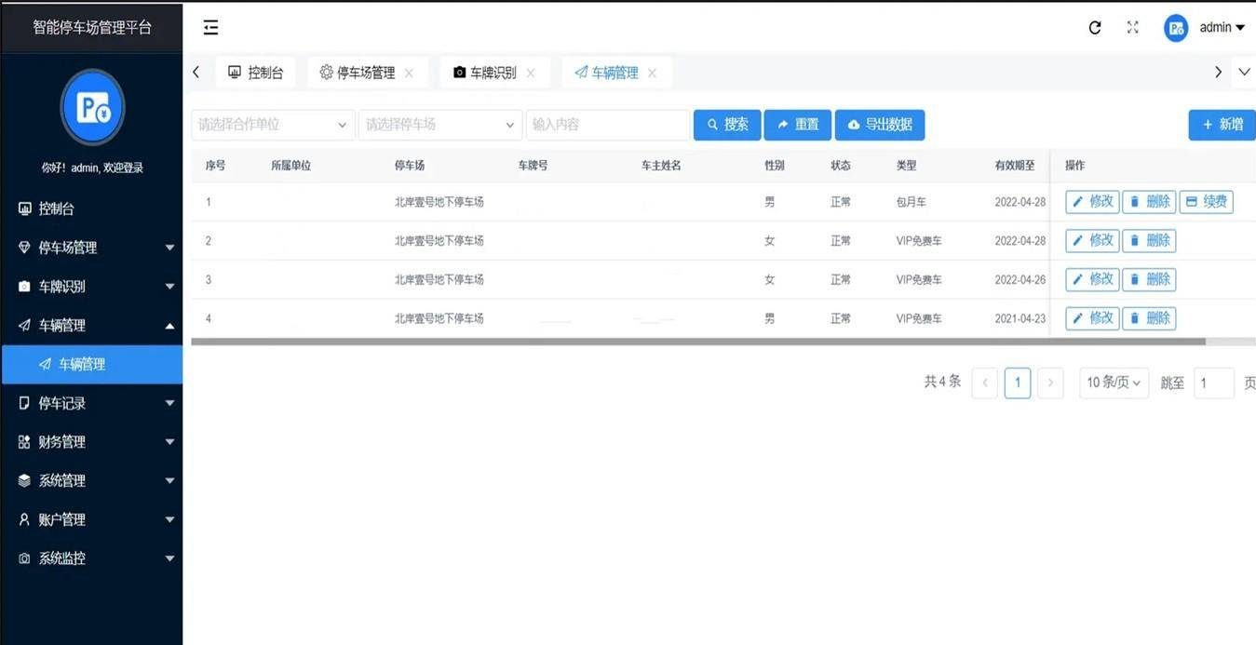Click the 搜索 button
The image size is (1256, 645).
(727, 125)
